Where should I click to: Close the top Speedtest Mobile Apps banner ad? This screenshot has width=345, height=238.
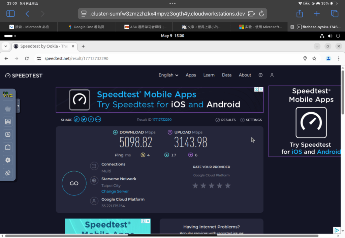tap(261, 89)
